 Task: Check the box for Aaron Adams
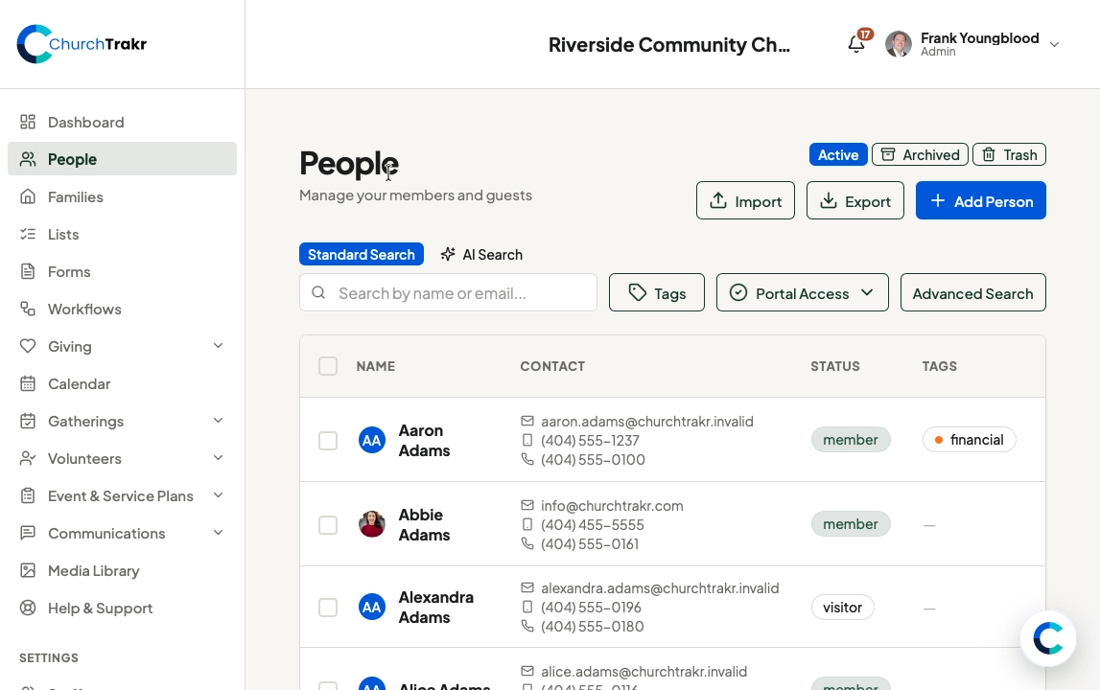(x=328, y=441)
